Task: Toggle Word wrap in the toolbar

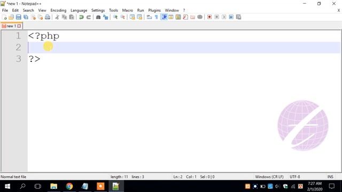Action: click(x=149, y=17)
